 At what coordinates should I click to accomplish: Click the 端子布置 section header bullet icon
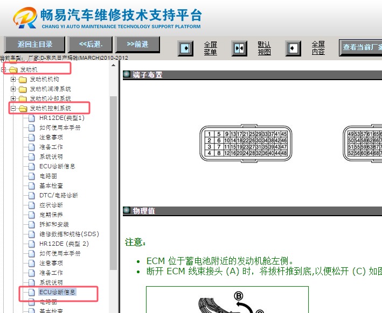127,74
